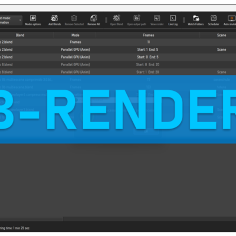Viewport: 236px width, 236px height.
Task: Click the frames value '11'
Action: (149, 42)
